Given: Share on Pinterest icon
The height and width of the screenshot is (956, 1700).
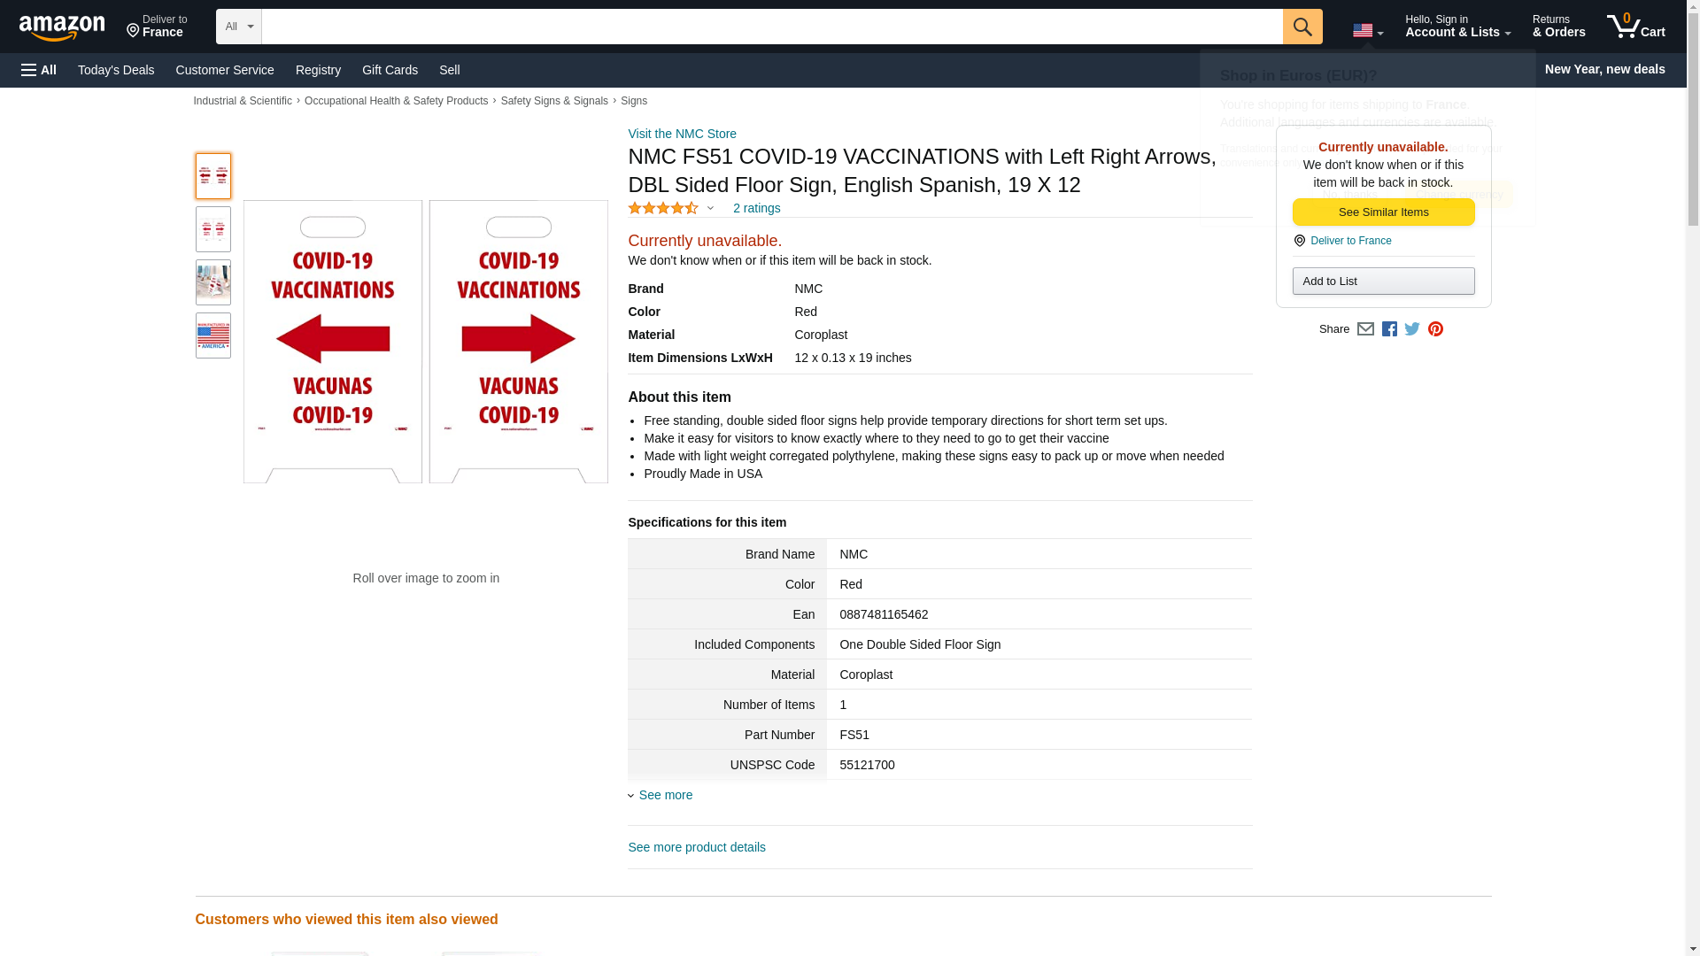Looking at the screenshot, I should pos(1435,329).
